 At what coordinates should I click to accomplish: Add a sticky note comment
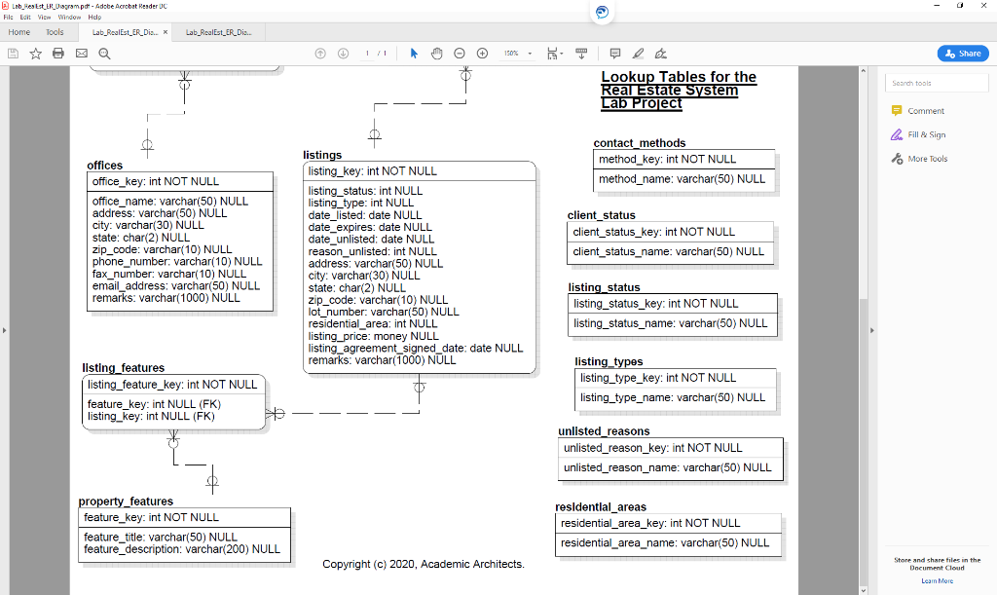click(614, 54)
